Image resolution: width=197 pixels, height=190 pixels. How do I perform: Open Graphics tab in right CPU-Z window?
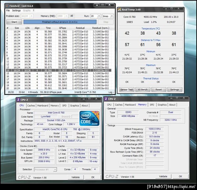pos(162,105)
